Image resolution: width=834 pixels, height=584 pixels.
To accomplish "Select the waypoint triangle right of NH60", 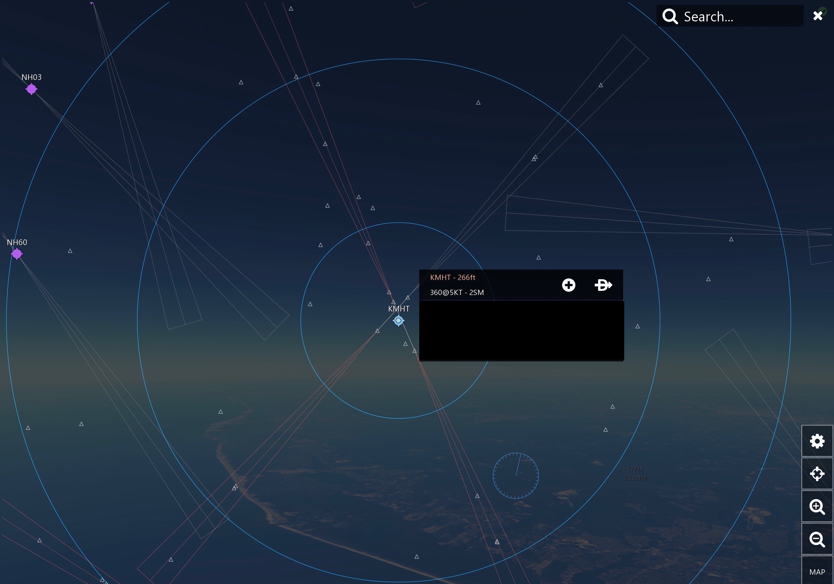I will (x=70, y=251).
